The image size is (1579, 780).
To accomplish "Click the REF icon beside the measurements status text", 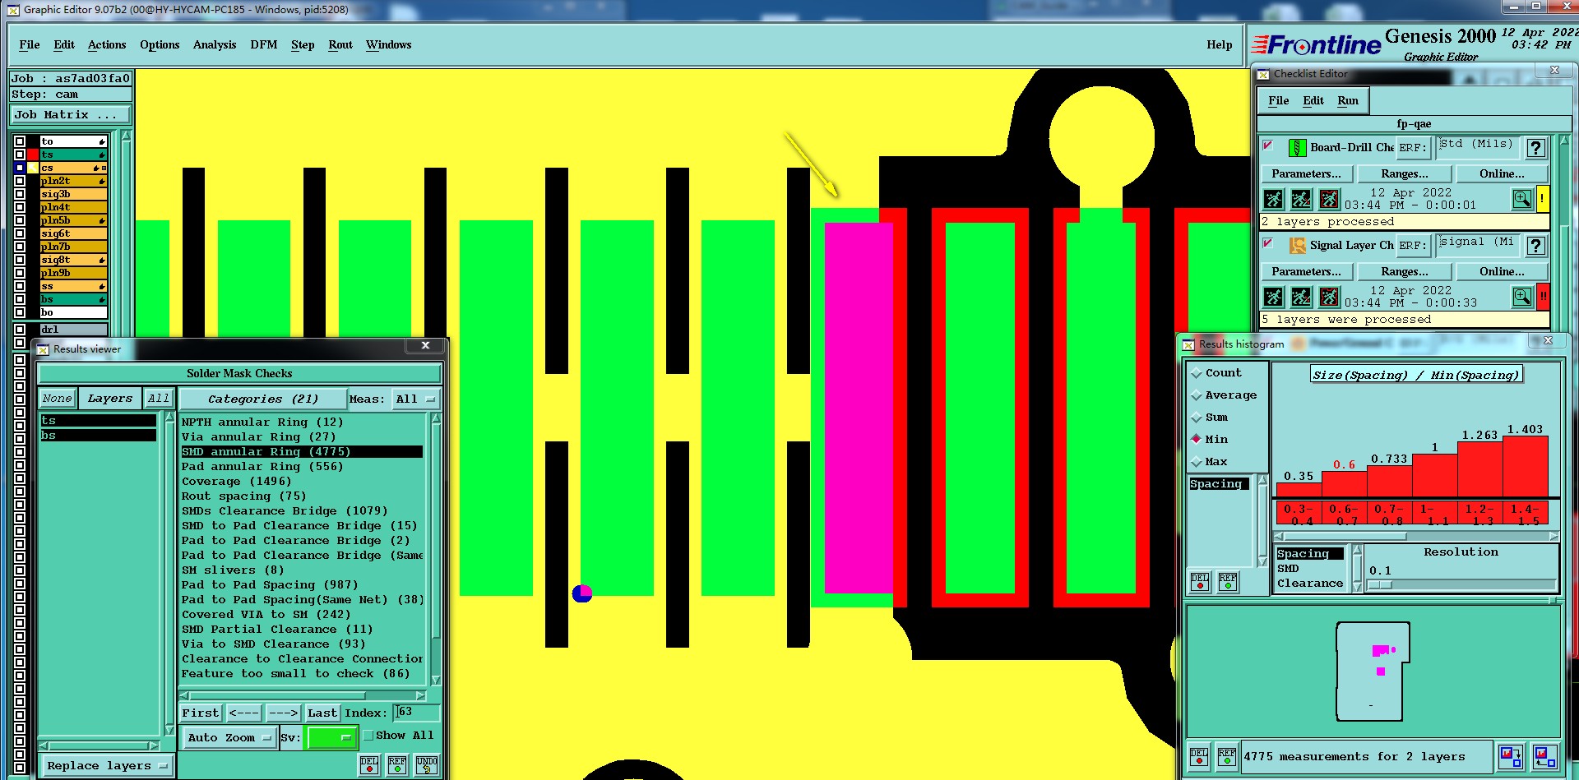I will point(1227,756).
